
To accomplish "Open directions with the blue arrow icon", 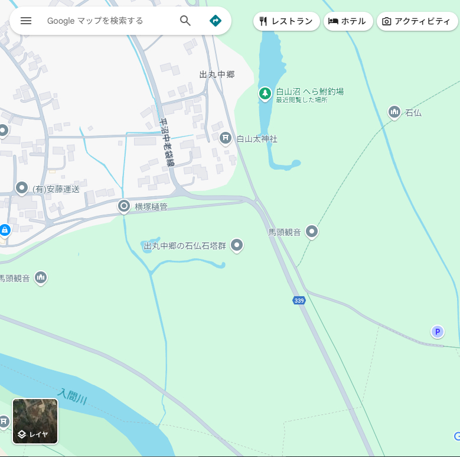I will point(216,21).
